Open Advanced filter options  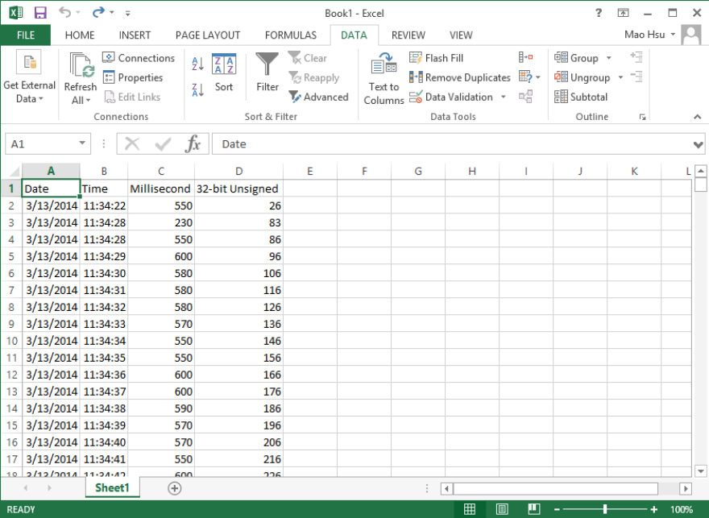[x=319, y=97]
